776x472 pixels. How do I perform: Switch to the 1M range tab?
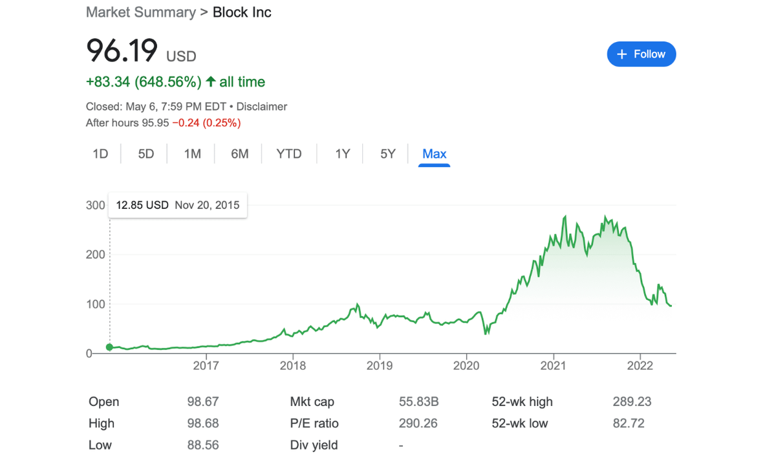192,154
